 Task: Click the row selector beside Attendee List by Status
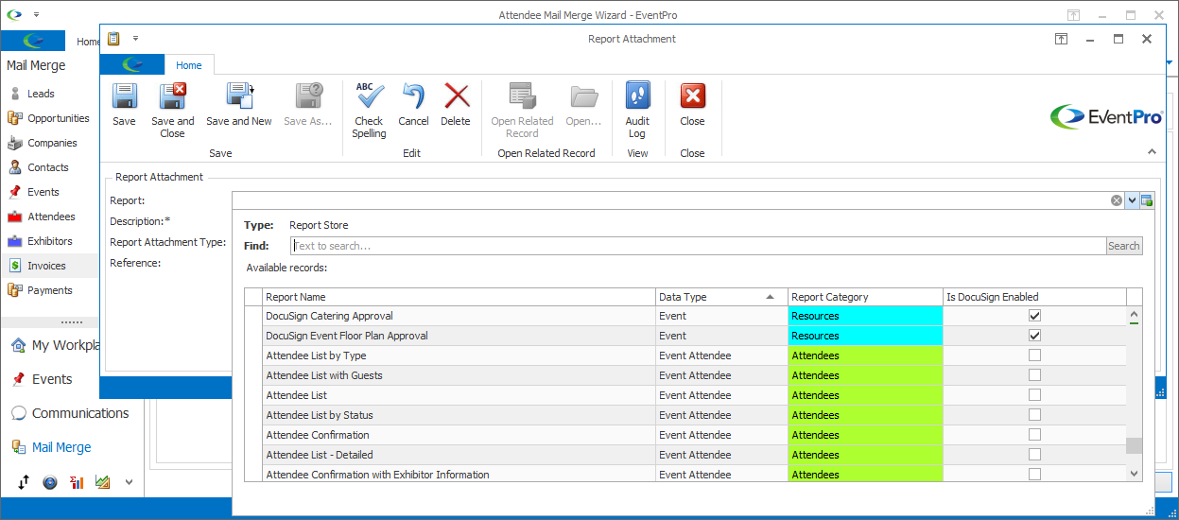click(x=253, y=415)
